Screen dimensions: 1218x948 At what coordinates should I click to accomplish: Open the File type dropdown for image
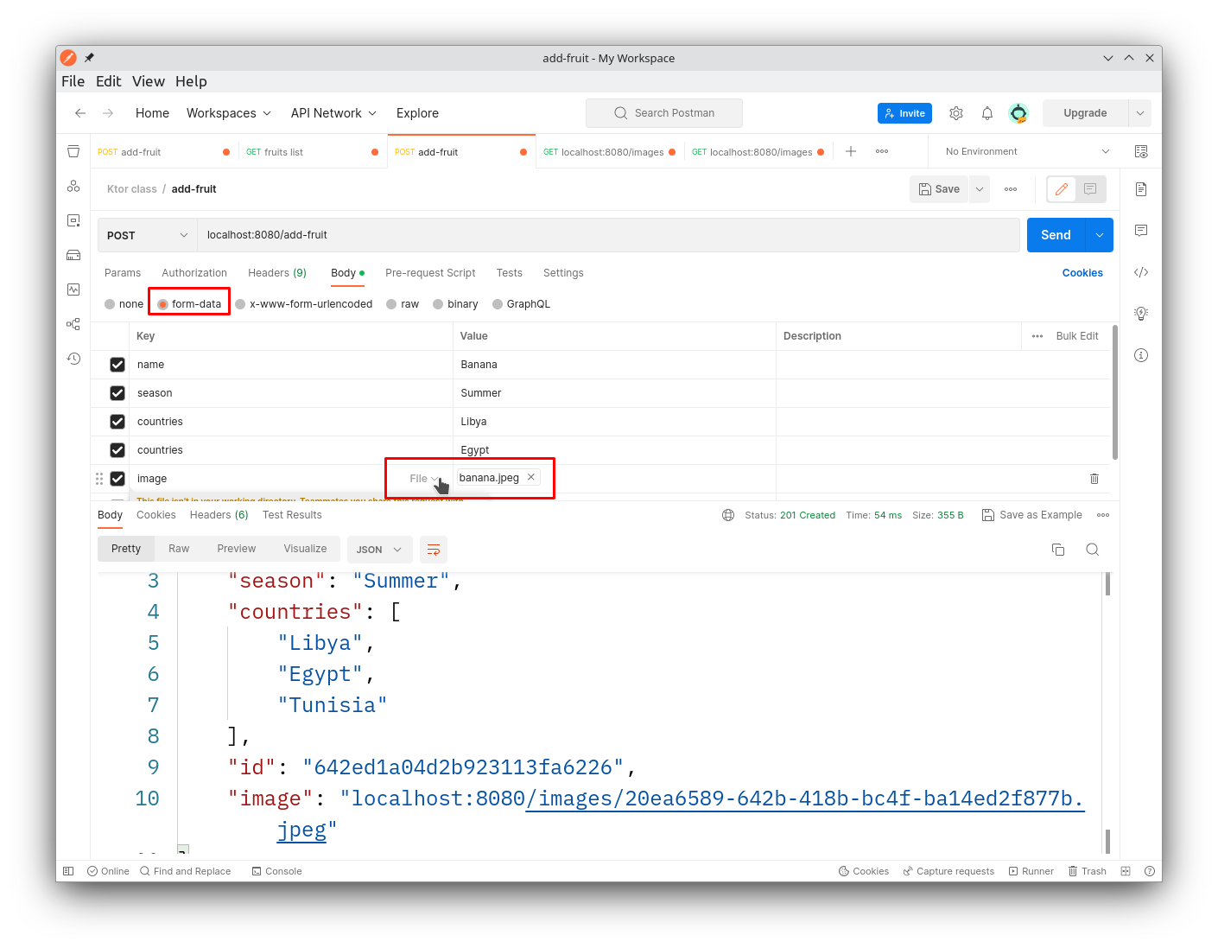tap(423, 479)
